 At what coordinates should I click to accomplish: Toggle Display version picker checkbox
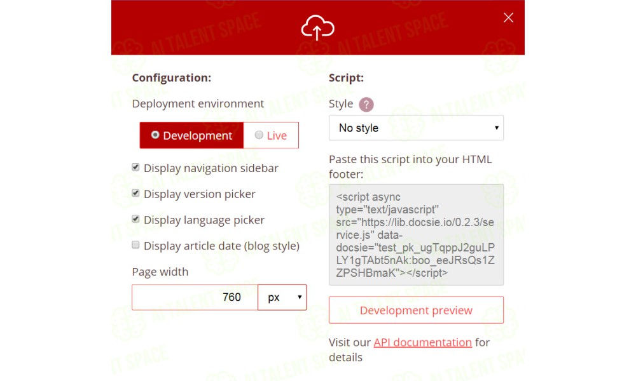[135, 193]
